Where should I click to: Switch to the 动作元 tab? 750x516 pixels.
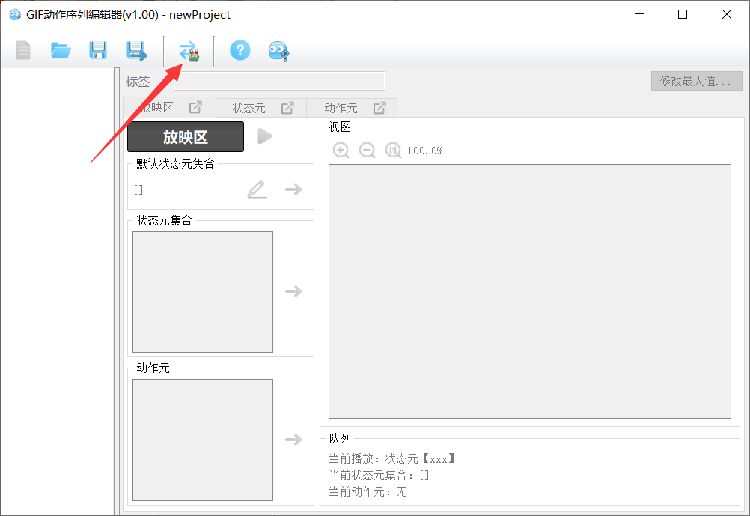pyautogui.click(x=341, y=108)
